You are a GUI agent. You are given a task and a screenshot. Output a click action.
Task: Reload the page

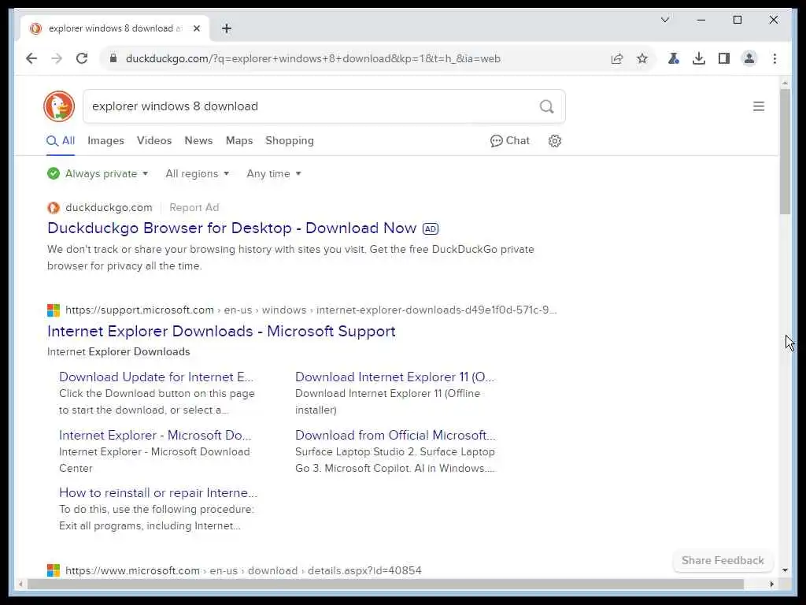[x=82, y=58]
